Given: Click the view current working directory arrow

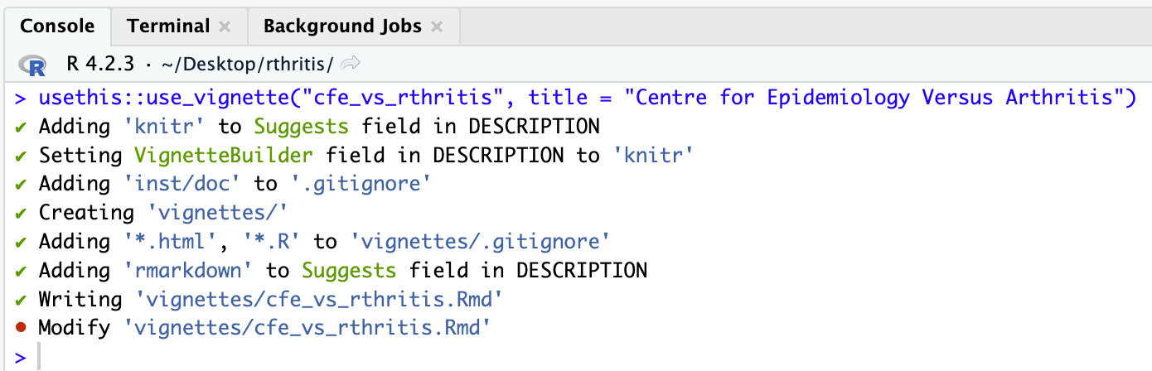Looking at the screenshot, I should tap(351, 64).
